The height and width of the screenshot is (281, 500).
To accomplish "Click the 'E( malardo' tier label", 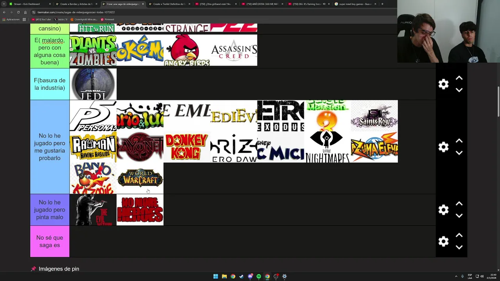I will [x=50, y=51].
